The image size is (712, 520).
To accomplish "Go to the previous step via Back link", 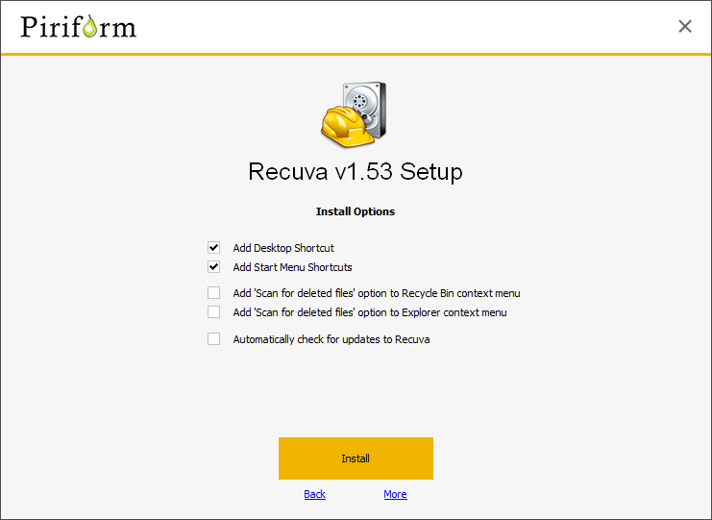I will (x=314, y=494).
